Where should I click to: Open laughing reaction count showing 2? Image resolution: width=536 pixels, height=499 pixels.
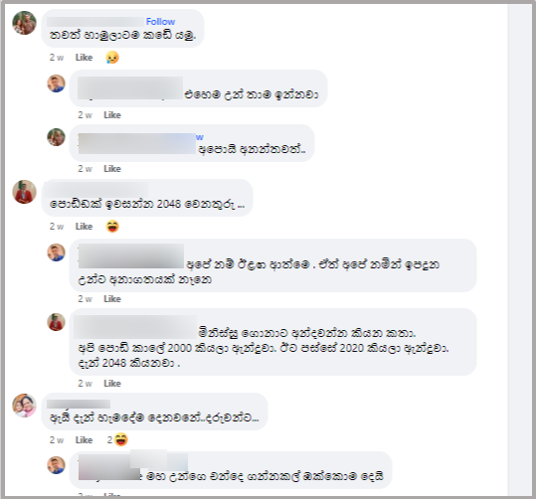[117, 439]
